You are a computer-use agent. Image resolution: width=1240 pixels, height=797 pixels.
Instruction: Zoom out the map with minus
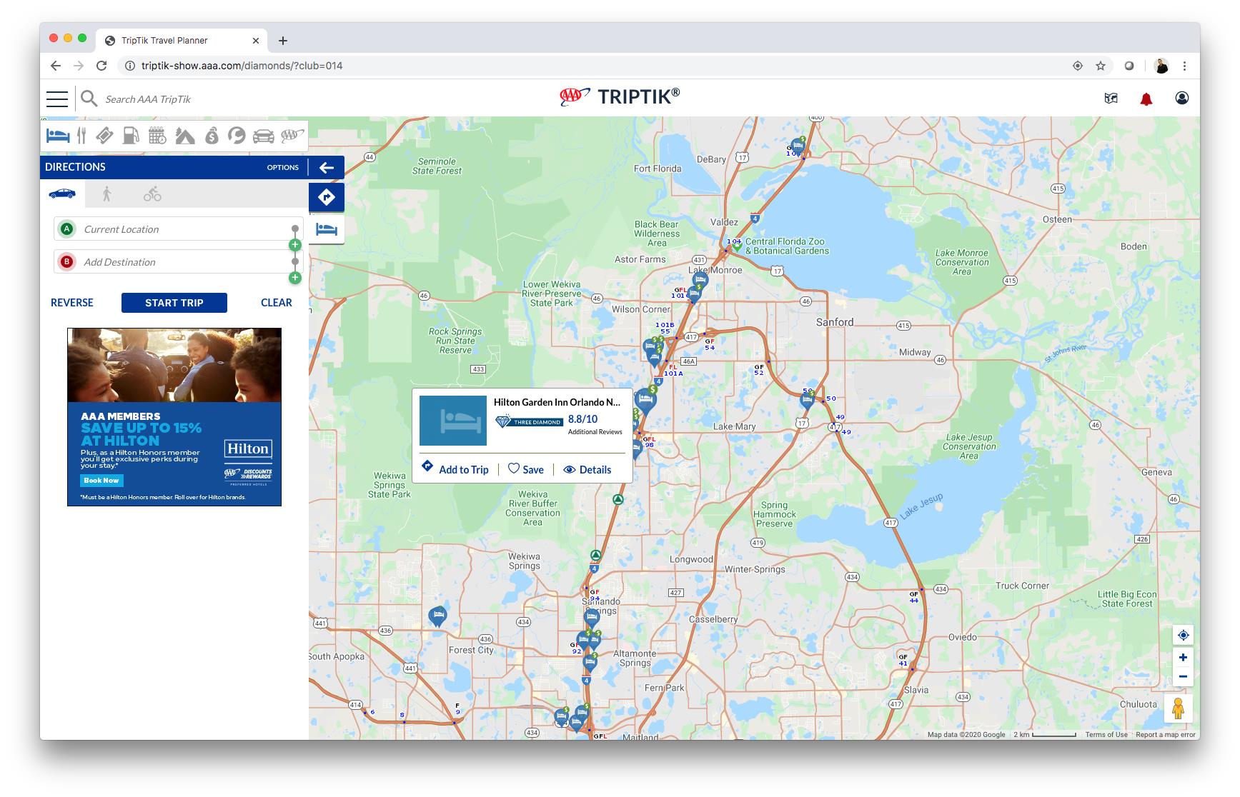1183,676
